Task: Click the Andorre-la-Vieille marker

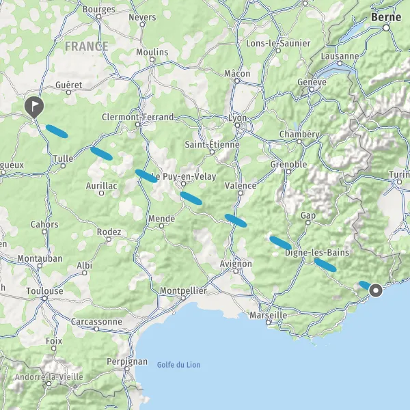Action: (x=49, y=383)
